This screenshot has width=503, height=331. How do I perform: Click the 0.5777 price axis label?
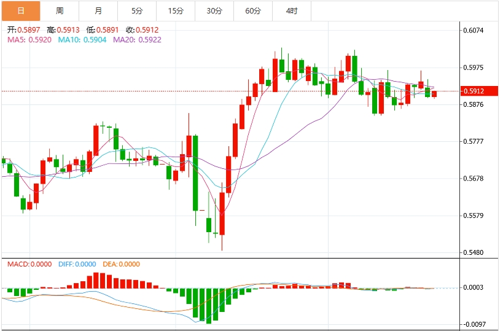tap(474, 141)
